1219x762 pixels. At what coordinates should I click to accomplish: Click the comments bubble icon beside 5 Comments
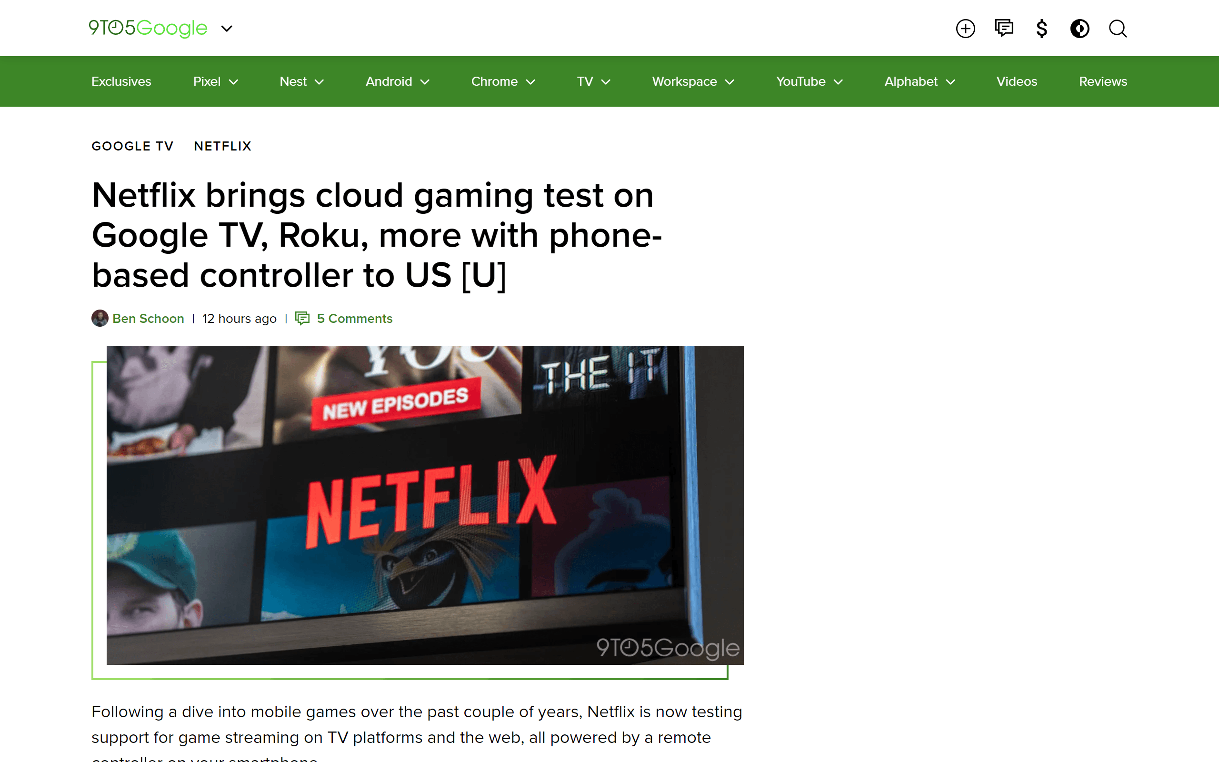tap(302, 318)
